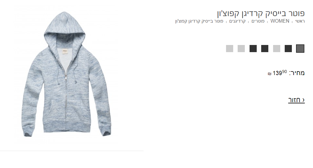Open the blue hoodie product image
Image resolution: width=313 pixels, height=168 pixels.
66,74
